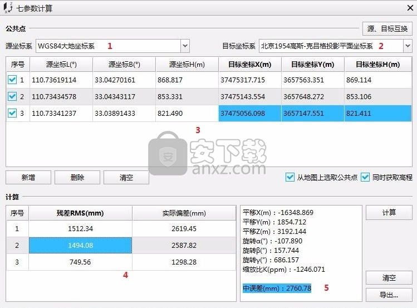Click the 目标坐标Y(m) column header
Screen dimensions: 417x308
click(313, 65)
